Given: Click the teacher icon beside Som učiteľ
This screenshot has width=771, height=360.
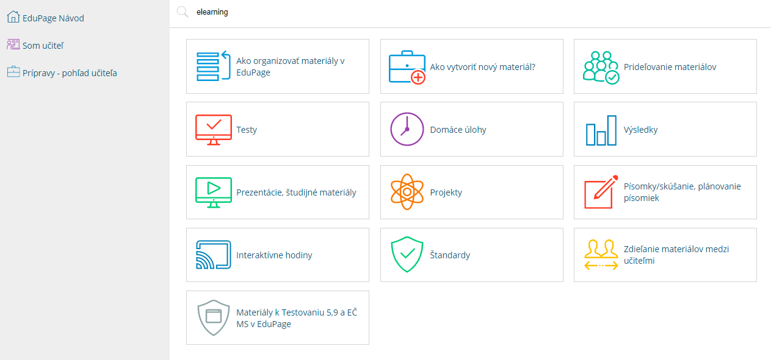Looking at the screenshot, I should click(x=13, y=45).
